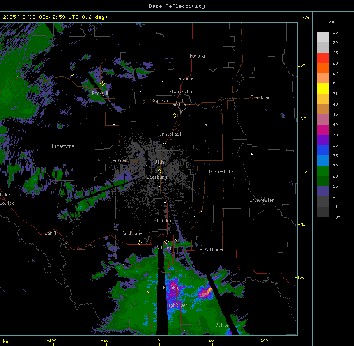Click the Drumheller label
This screenshot has width=354, height=346.
pos(262,200)
